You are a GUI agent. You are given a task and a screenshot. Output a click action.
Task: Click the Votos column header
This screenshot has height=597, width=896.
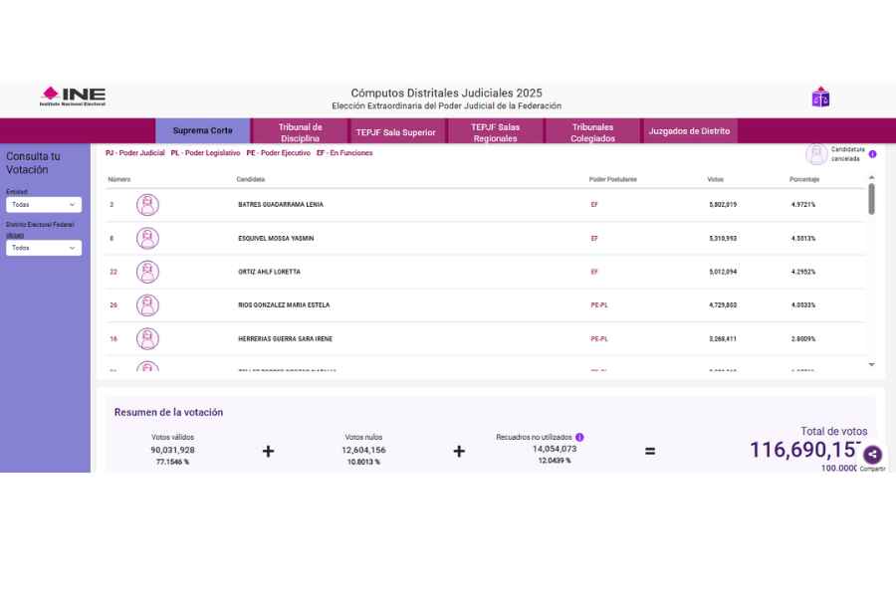pos(715,179)
